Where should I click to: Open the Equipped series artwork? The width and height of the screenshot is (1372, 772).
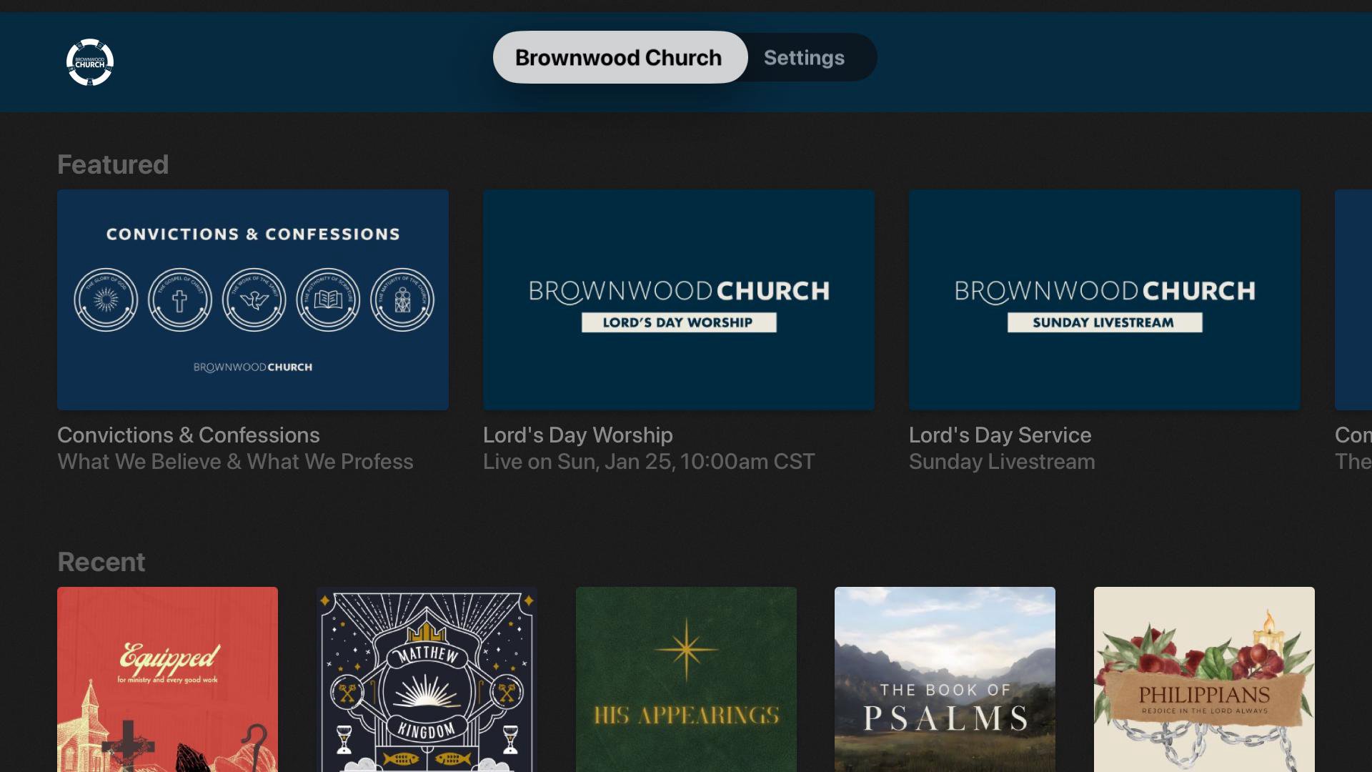pos(167,679)
